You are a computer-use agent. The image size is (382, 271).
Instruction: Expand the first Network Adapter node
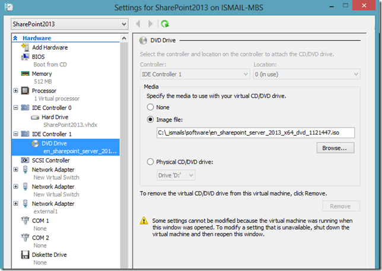pyautogui.click(x=15, y=169)
